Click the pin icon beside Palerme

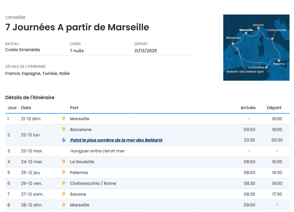tap(64, 172)
